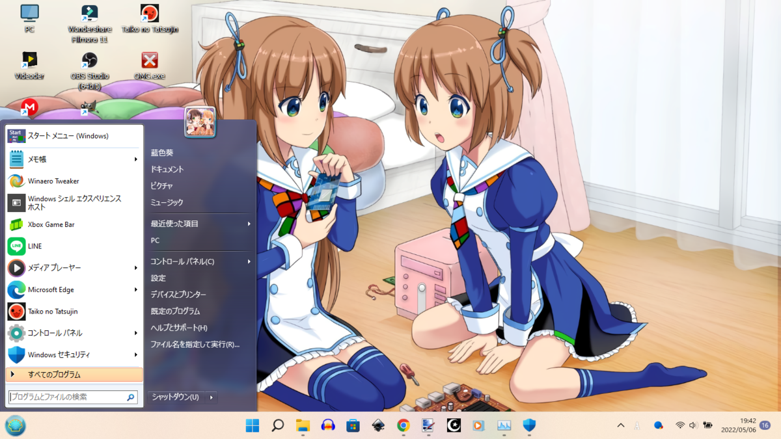Show hidden tray icons chevron
The height and width of the screenshot is (439, 781).
(621, 425)
